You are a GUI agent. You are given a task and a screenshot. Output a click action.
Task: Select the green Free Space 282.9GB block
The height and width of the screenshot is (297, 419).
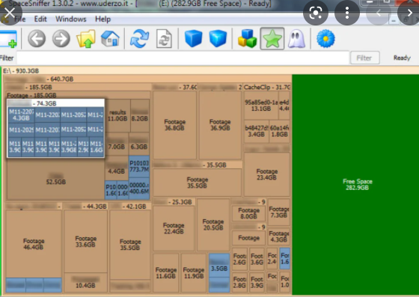click(355, 185)
